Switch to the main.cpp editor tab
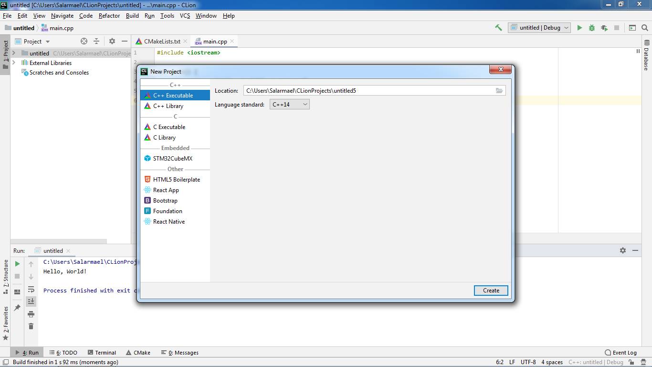Screen dimensions: 652x367 [x=215, y=41]
